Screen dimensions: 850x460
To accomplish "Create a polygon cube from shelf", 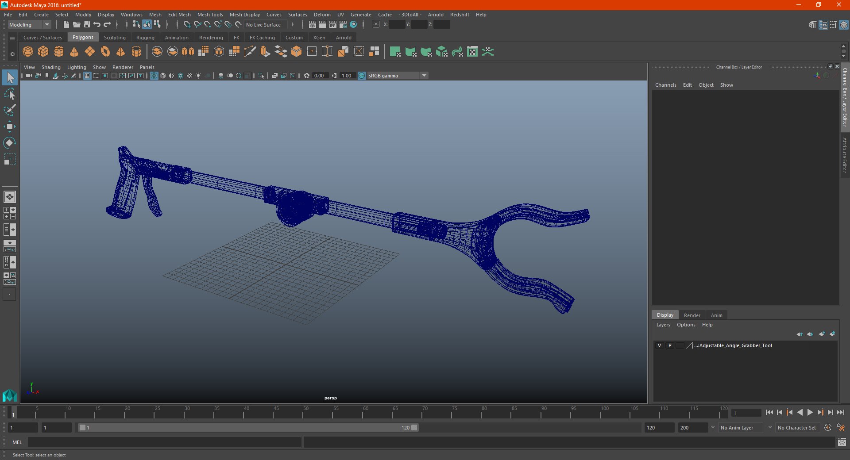I will [x=43, y=52].
